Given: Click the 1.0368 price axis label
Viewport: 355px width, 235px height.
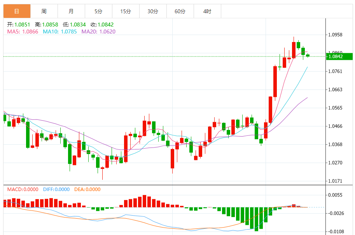Looking at the screenshot, I should (x=335, y=144).
